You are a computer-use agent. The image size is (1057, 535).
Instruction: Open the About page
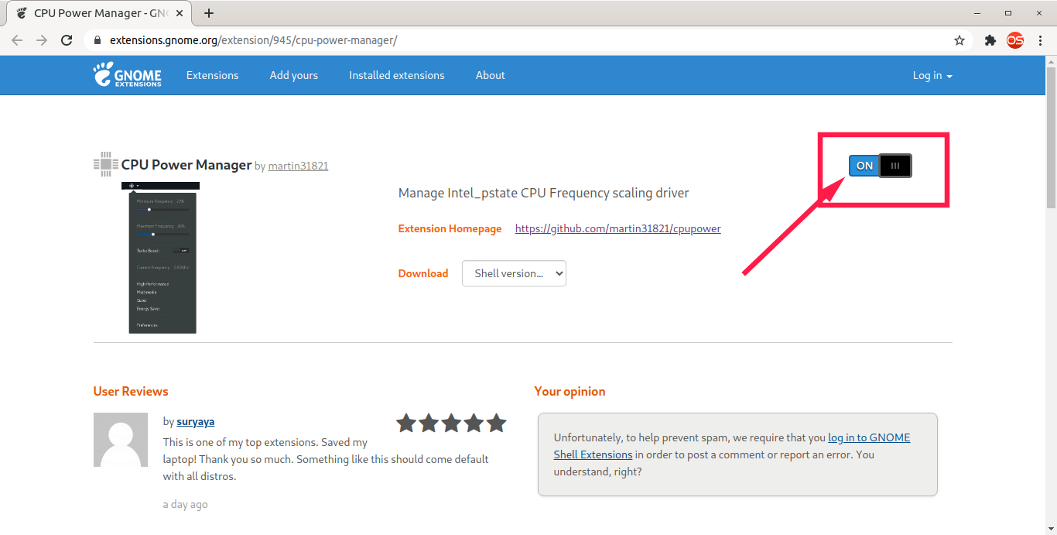(x=490, y=75)
